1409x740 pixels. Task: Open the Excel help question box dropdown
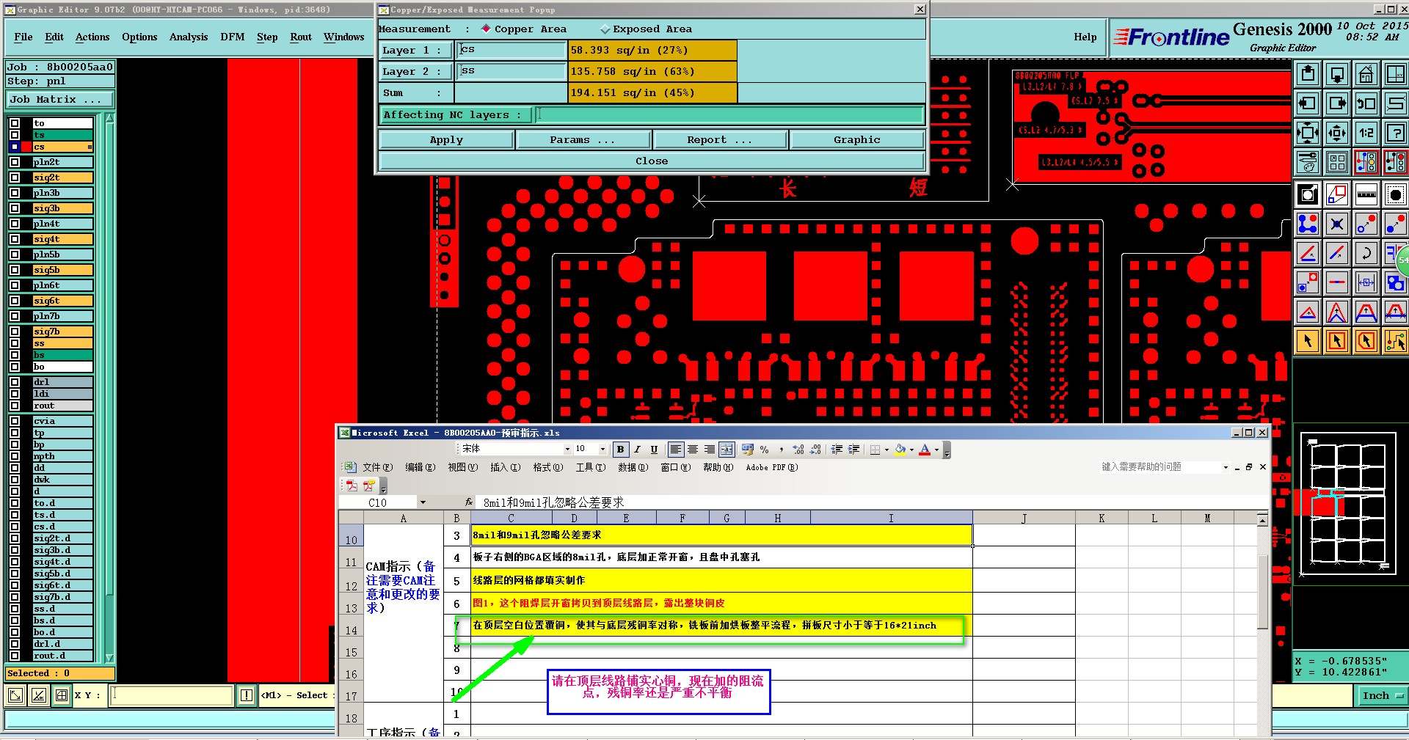pyautogui.click(x=1226, y=467)
